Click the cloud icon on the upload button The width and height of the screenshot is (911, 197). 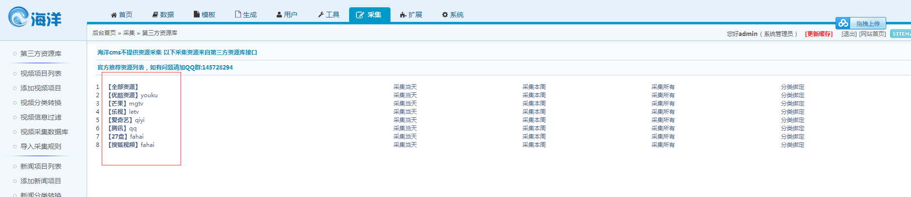pyautogui.click(x=843, y=23)
